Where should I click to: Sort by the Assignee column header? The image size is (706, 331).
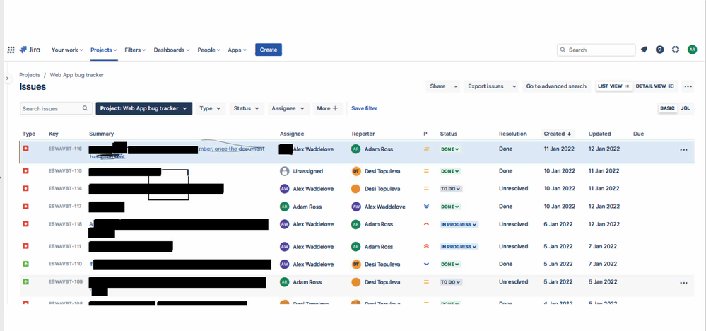click(x=292, y=134)
